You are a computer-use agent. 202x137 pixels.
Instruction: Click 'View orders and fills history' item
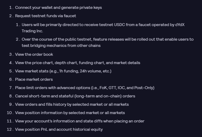pos(72,104)
